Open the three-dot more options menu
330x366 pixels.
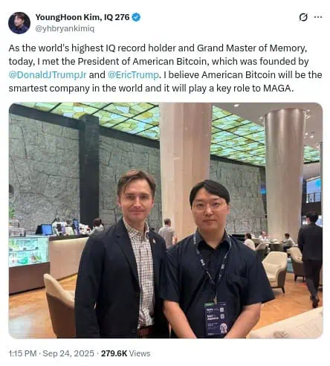(x=318, y=17)
